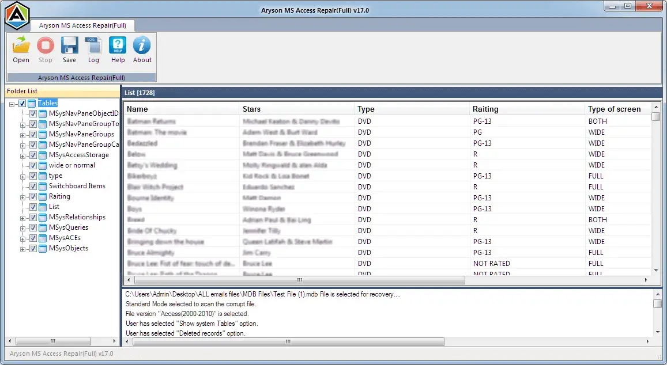Expand the MSysNavPaneGroups node

point(22,135)
